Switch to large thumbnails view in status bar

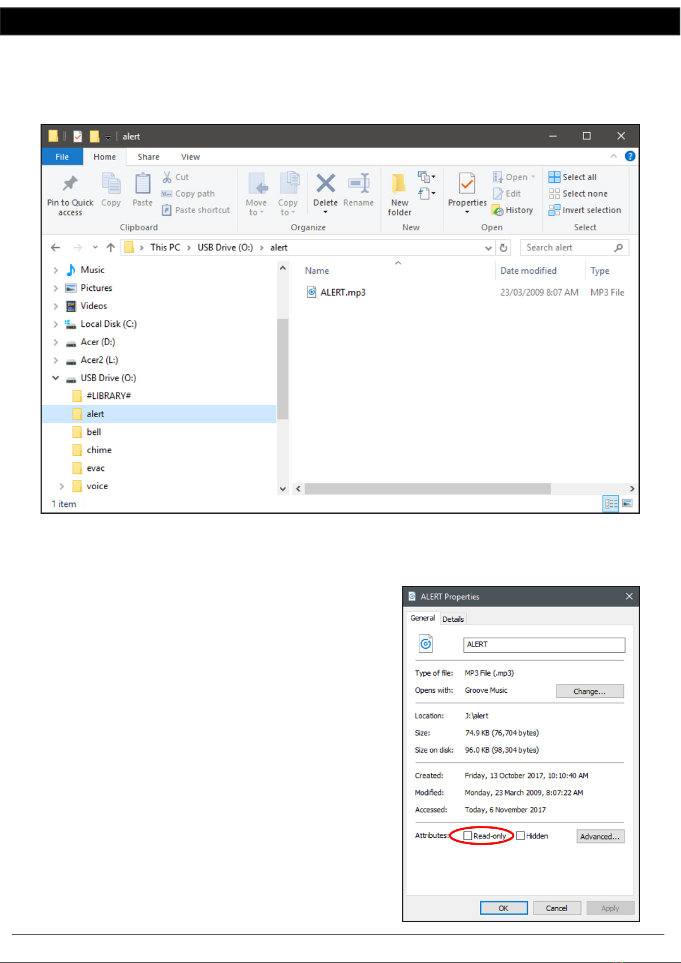coord(627,504)
